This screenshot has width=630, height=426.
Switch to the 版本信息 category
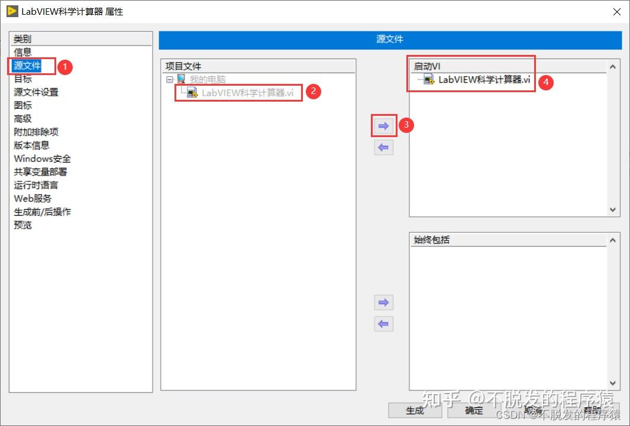click(31, 145)
